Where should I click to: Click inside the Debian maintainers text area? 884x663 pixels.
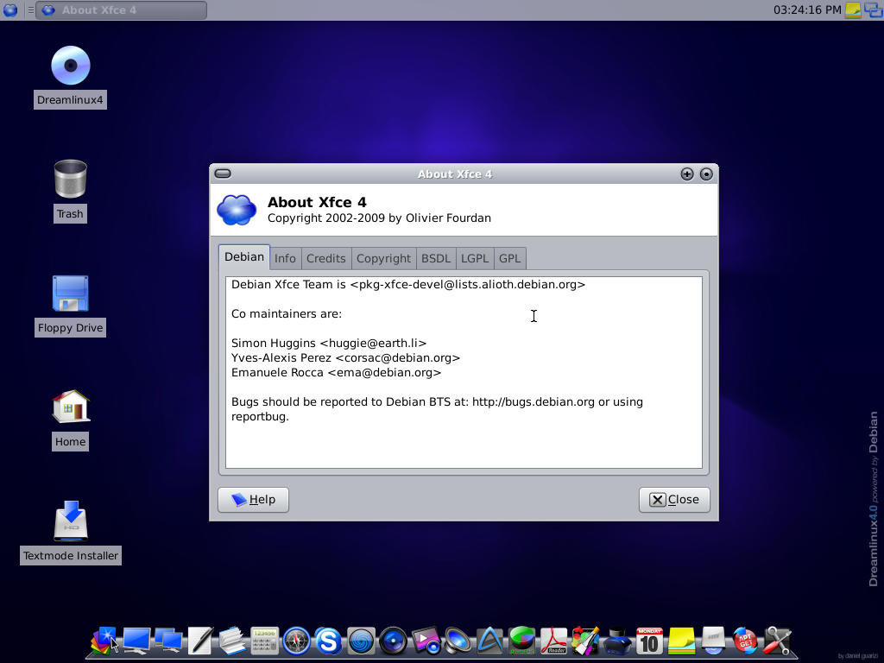[464, 372]
